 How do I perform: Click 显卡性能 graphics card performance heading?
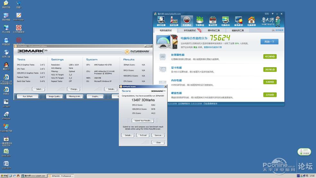point(176,67)
